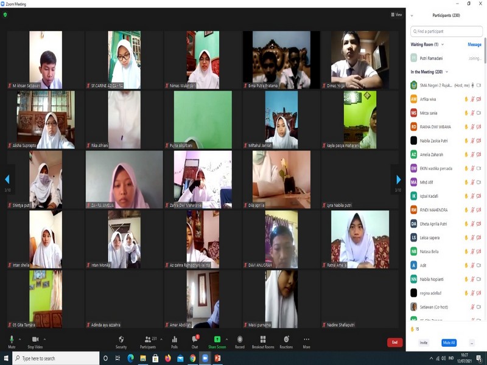The image size is (487, 365).
Task: Open participants panel three-dots menu
Action: (x=472, y=342)
